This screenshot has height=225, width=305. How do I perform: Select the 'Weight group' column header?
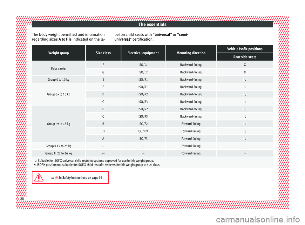click(x=58, y=53)
